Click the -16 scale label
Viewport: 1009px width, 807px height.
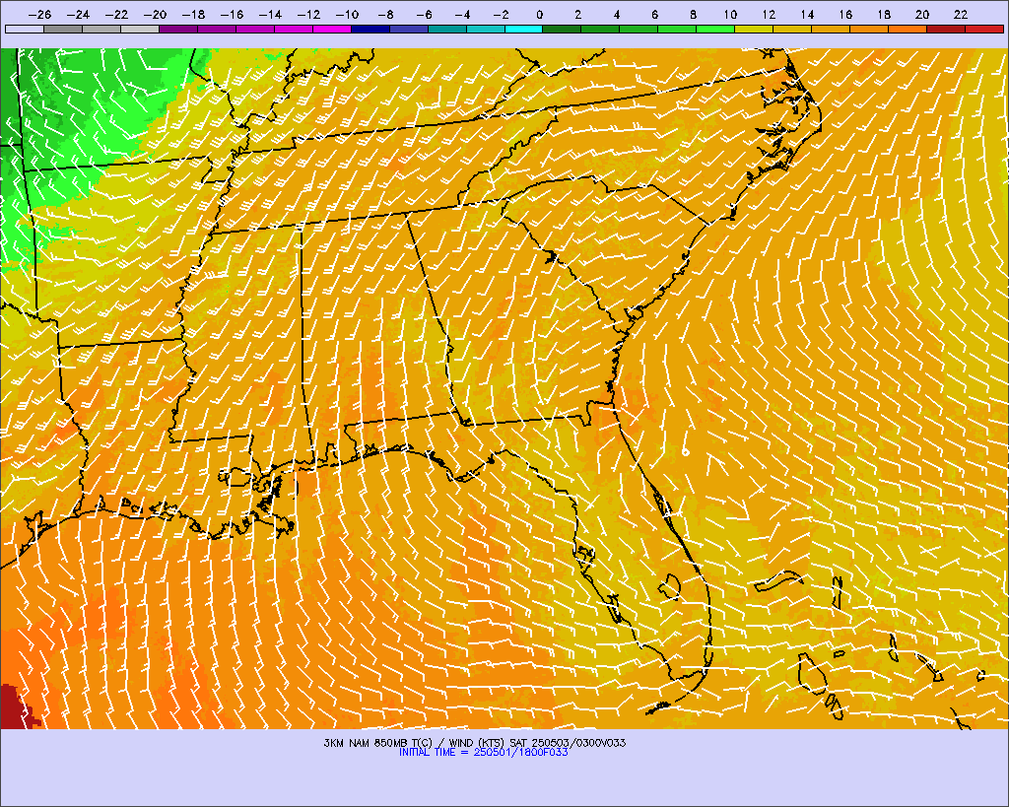(x=233, y=15)
